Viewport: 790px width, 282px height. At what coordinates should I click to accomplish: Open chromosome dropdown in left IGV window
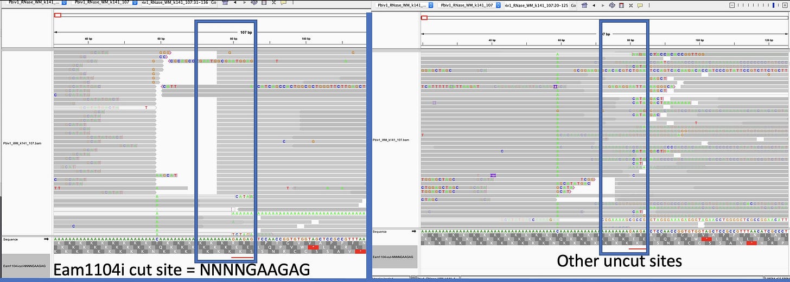click(105, 3)
